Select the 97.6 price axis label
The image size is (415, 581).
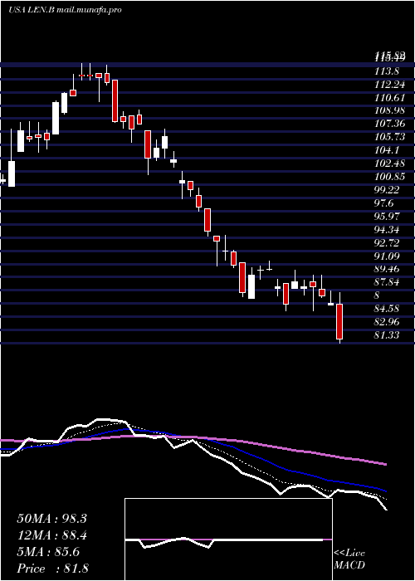pyautogui.click(x=383, y=203)
